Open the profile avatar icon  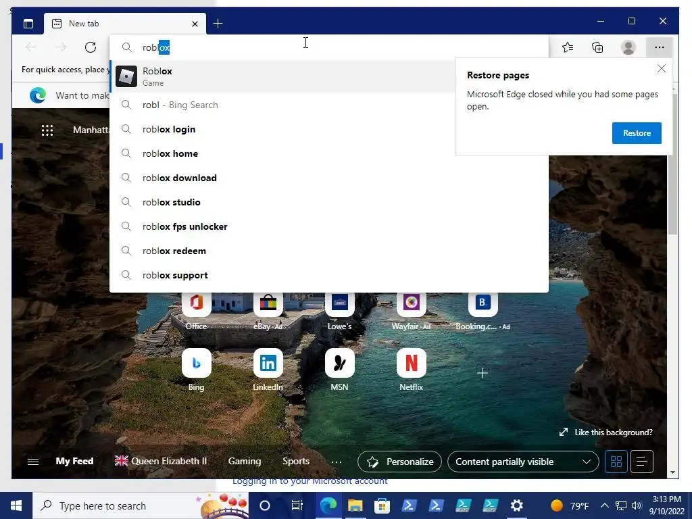coord(628,47)
